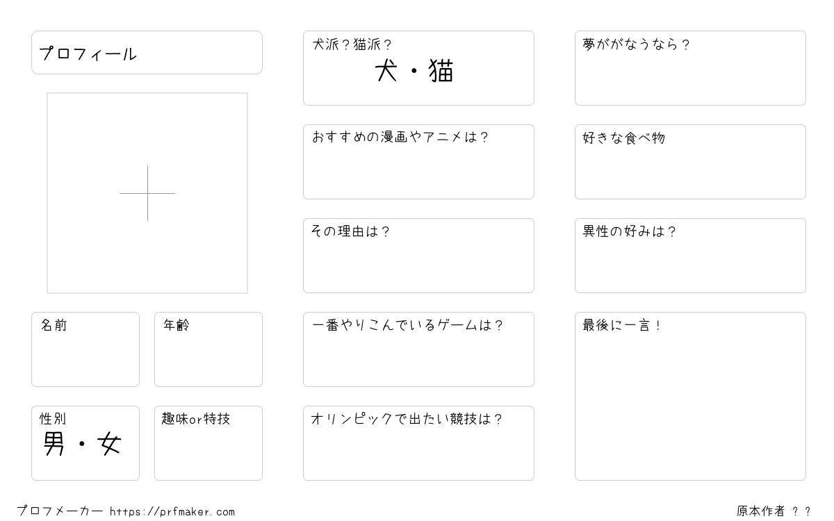Click the 名前 field
The image size is (834, 521).
[85, 349]
